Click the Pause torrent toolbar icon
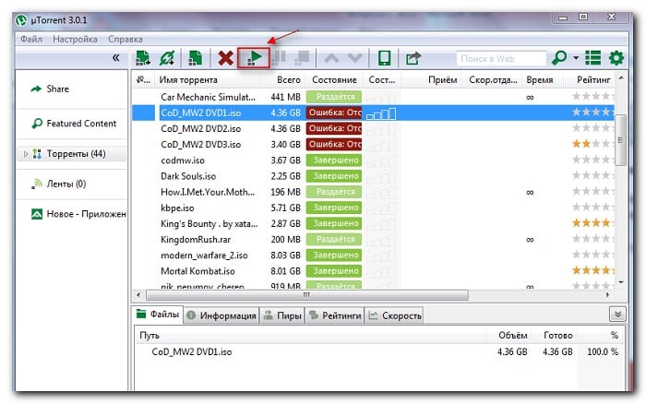Image resolution: width=646 pixels, height=404 pixels. 279,58
